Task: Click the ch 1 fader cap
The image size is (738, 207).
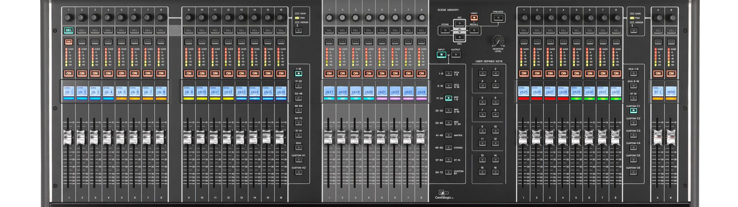Action: point(68,137)
